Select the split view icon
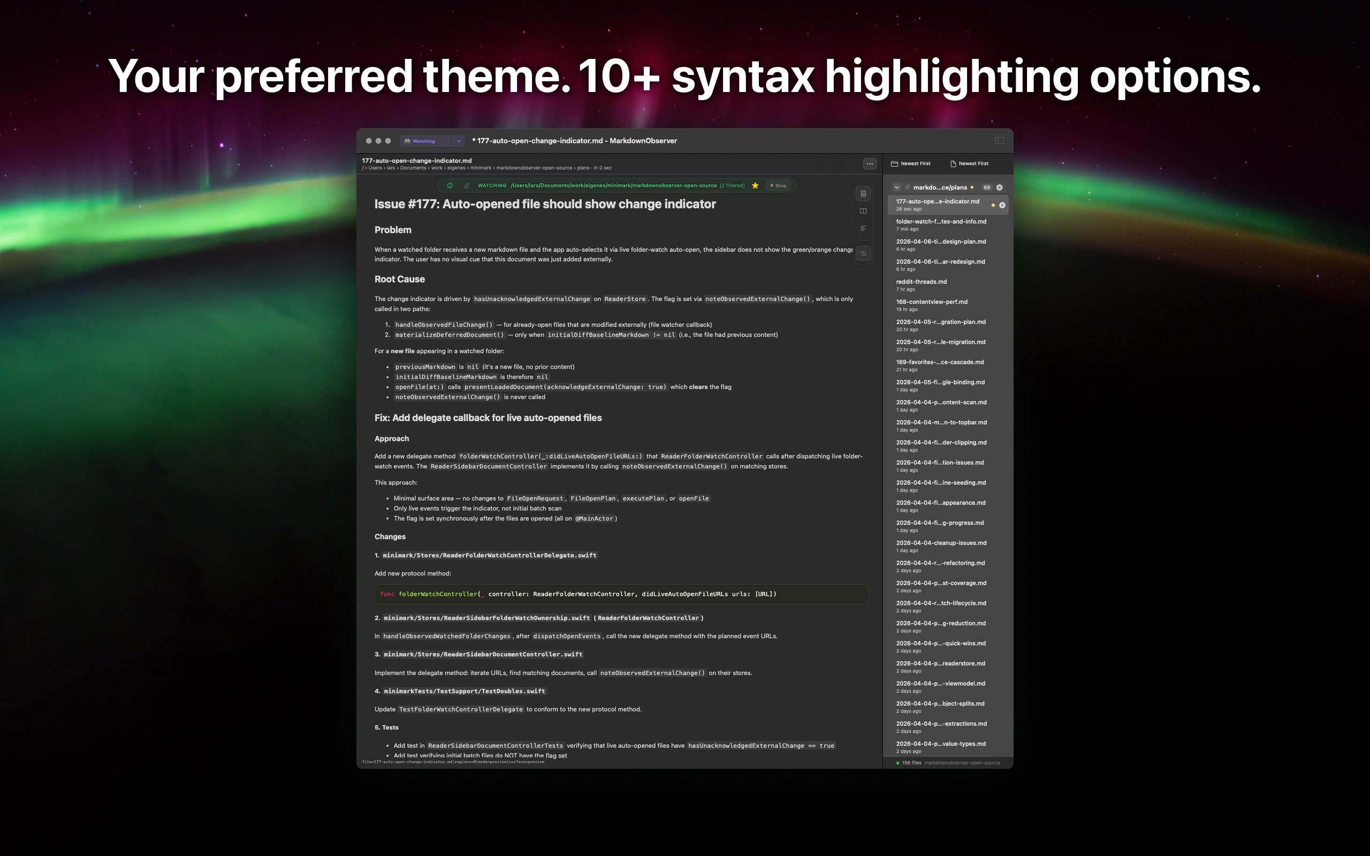 click(863, 211)
